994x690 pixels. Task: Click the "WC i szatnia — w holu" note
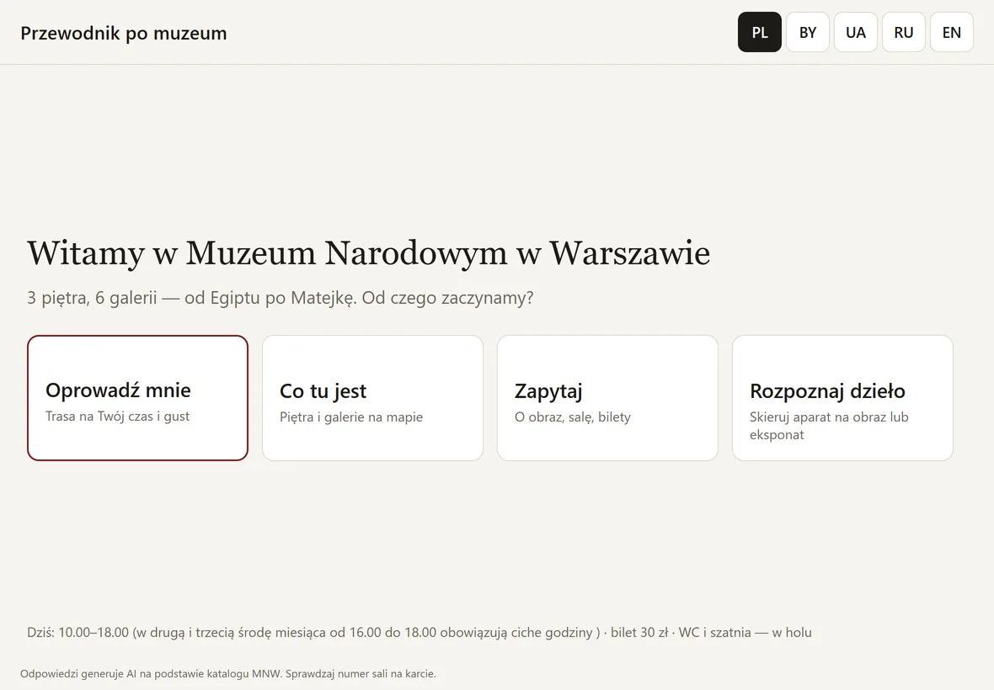[745, 633]
